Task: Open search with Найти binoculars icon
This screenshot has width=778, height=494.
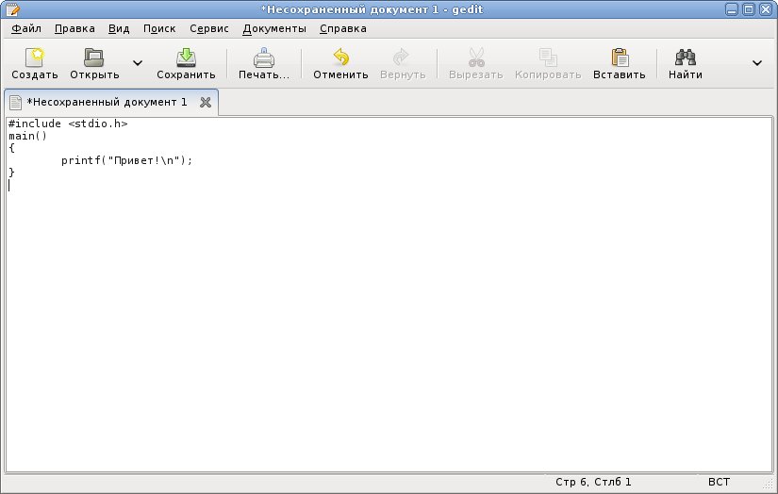Action: 686,58
